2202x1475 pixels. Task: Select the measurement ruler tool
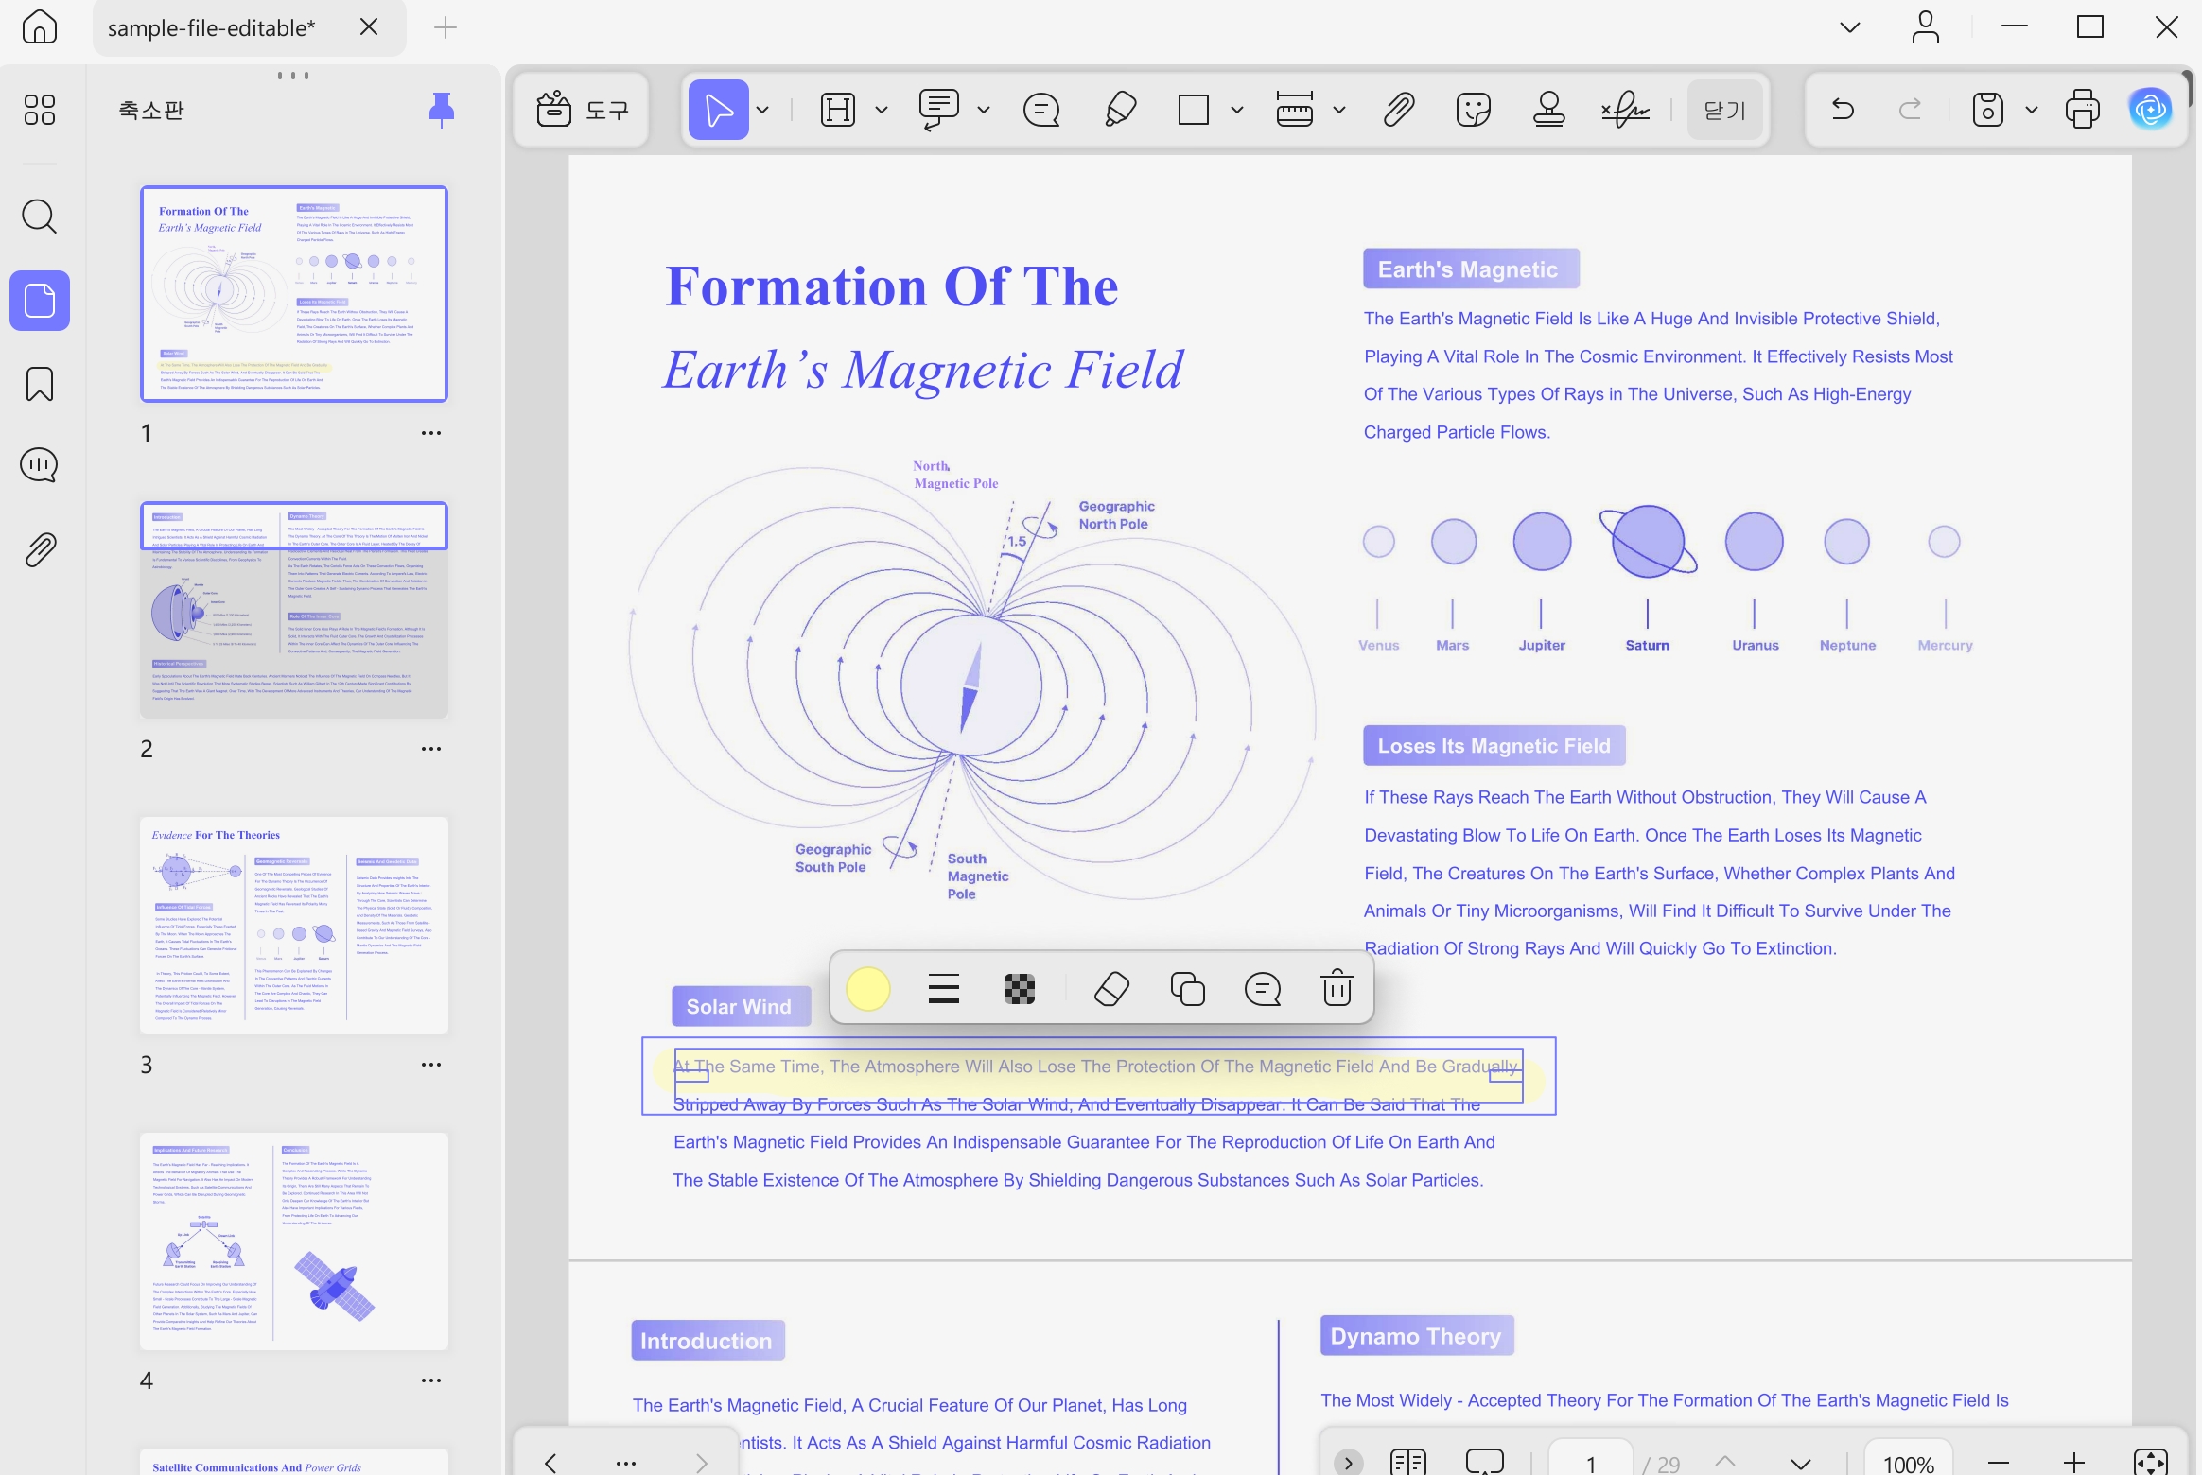(x=1294, y=110)
